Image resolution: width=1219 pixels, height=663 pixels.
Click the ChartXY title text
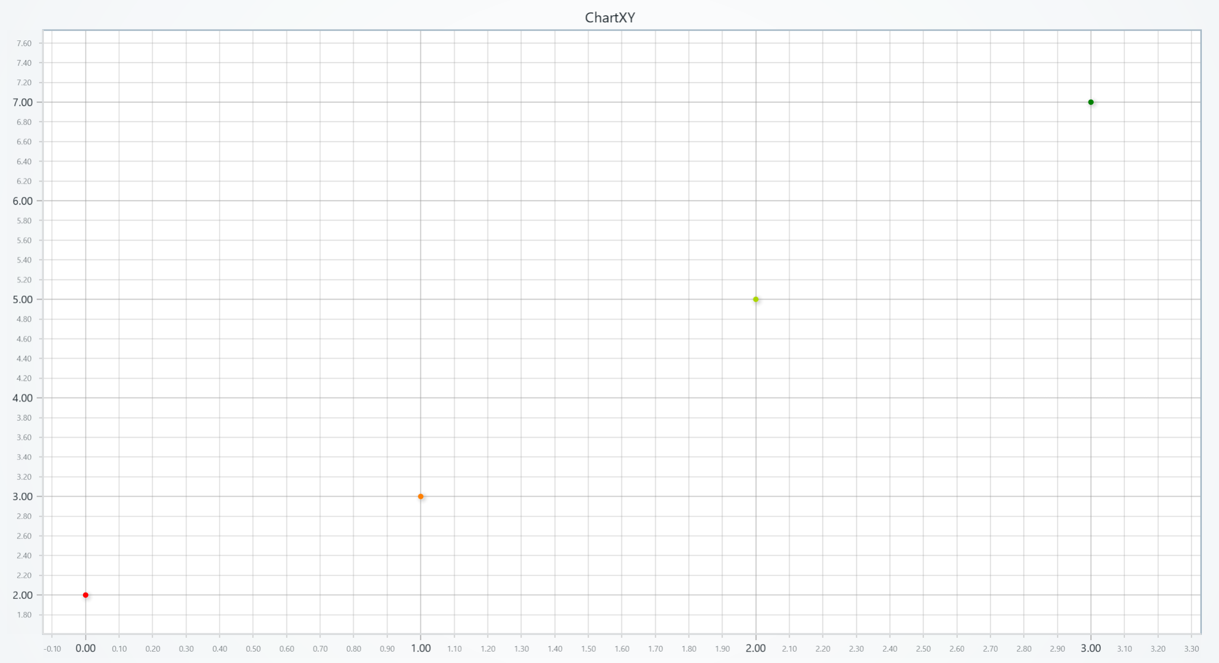tap(610, 18)
